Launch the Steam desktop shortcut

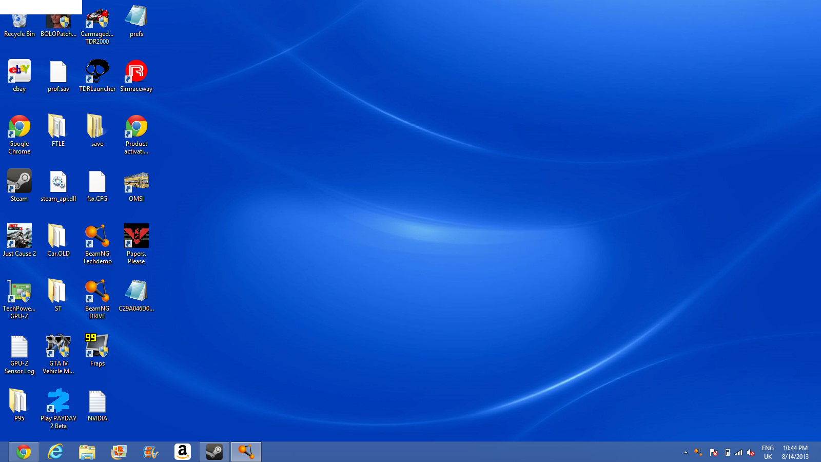click(19, 185)
